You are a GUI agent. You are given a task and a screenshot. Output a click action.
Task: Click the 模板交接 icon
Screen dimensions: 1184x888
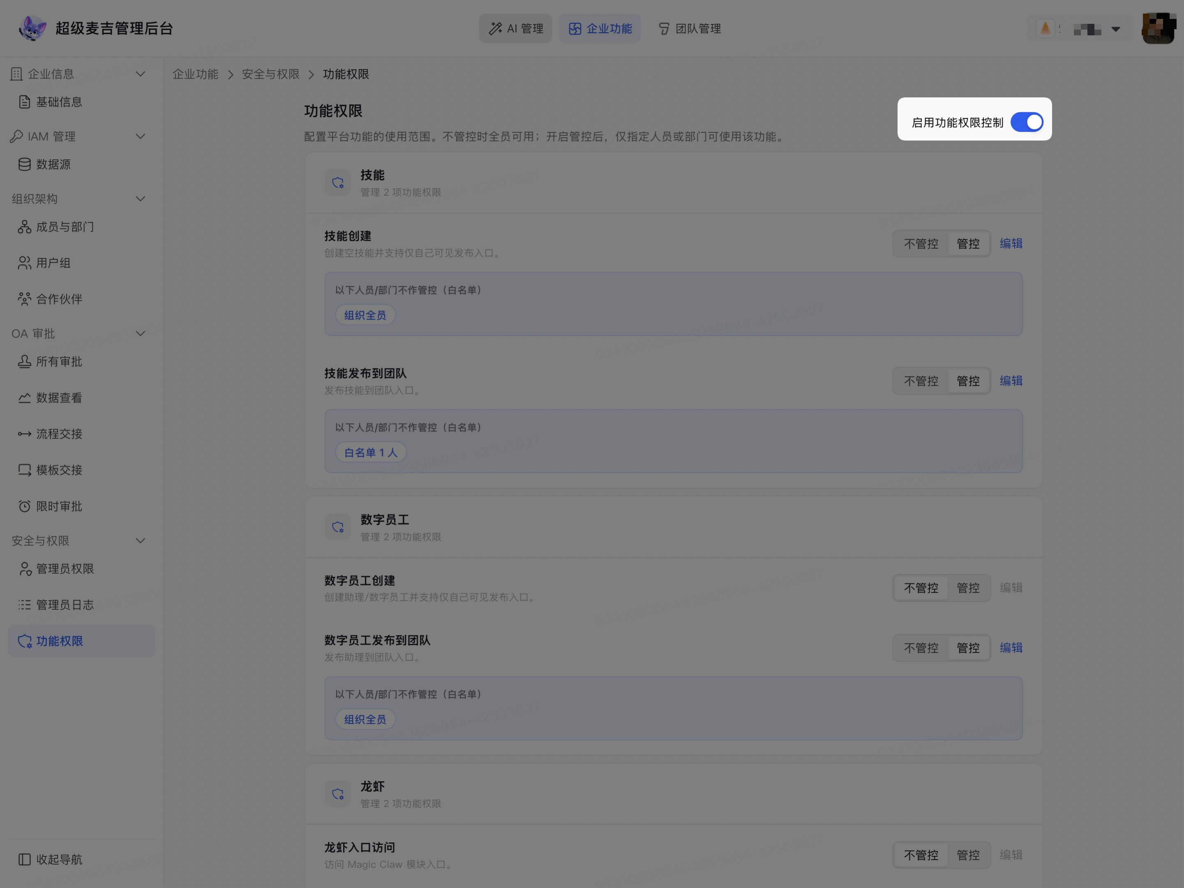pos(25,470)
